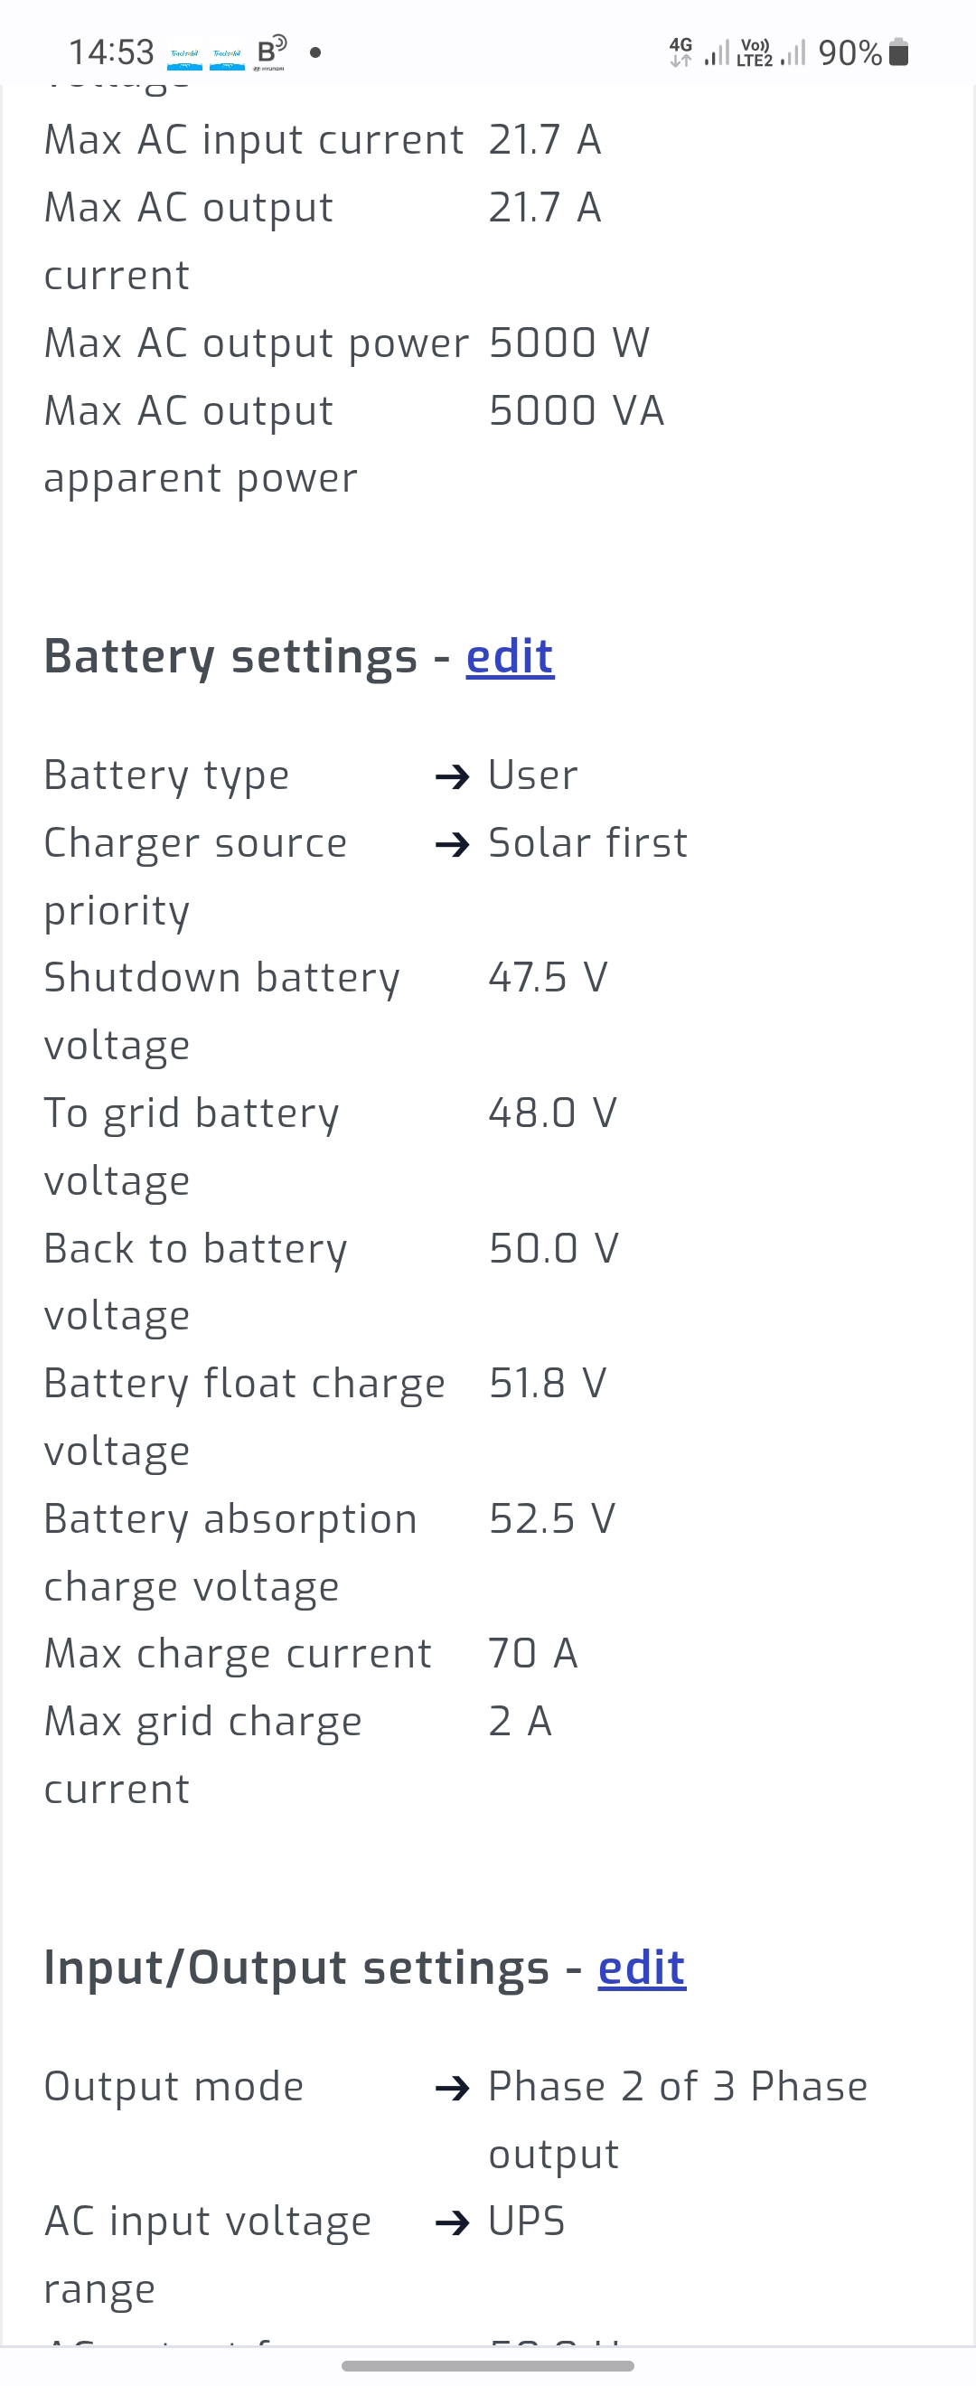Viewport: 976px width, 2386px height.
Task: Tap the notification dot in status bar
Action: click(x=315, y=52)
